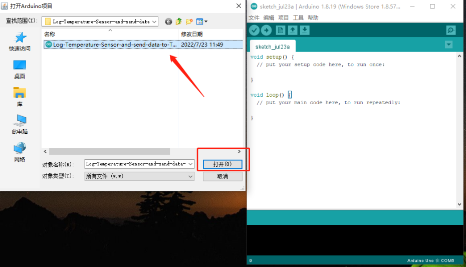The width and height of the screenshot is (466, 267).
Task: Click the void loop() code line
Action: [271, 95]
